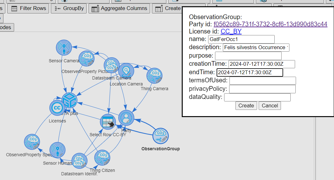Select the Location Camera node icon
The height and width of the screenshot is (180, 334).
[x=126, y=71]
